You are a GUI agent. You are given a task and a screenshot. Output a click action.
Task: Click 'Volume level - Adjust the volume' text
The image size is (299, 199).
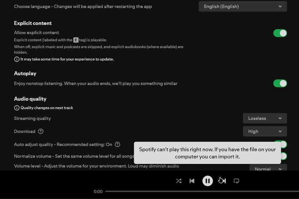click(x=96, y=166)
